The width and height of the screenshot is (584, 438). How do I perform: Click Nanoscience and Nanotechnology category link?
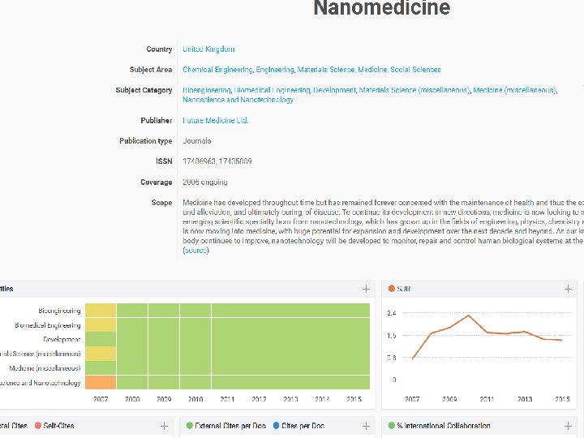click(x=238, y=100)
